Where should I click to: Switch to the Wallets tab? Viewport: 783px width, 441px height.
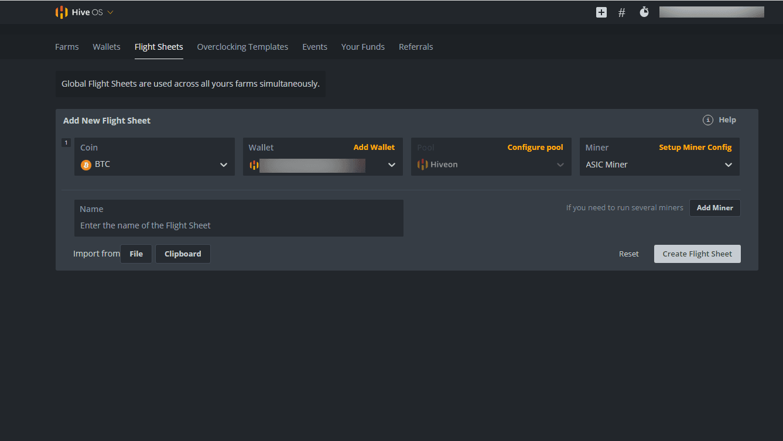pyautogui.click(x=107, y=47)
